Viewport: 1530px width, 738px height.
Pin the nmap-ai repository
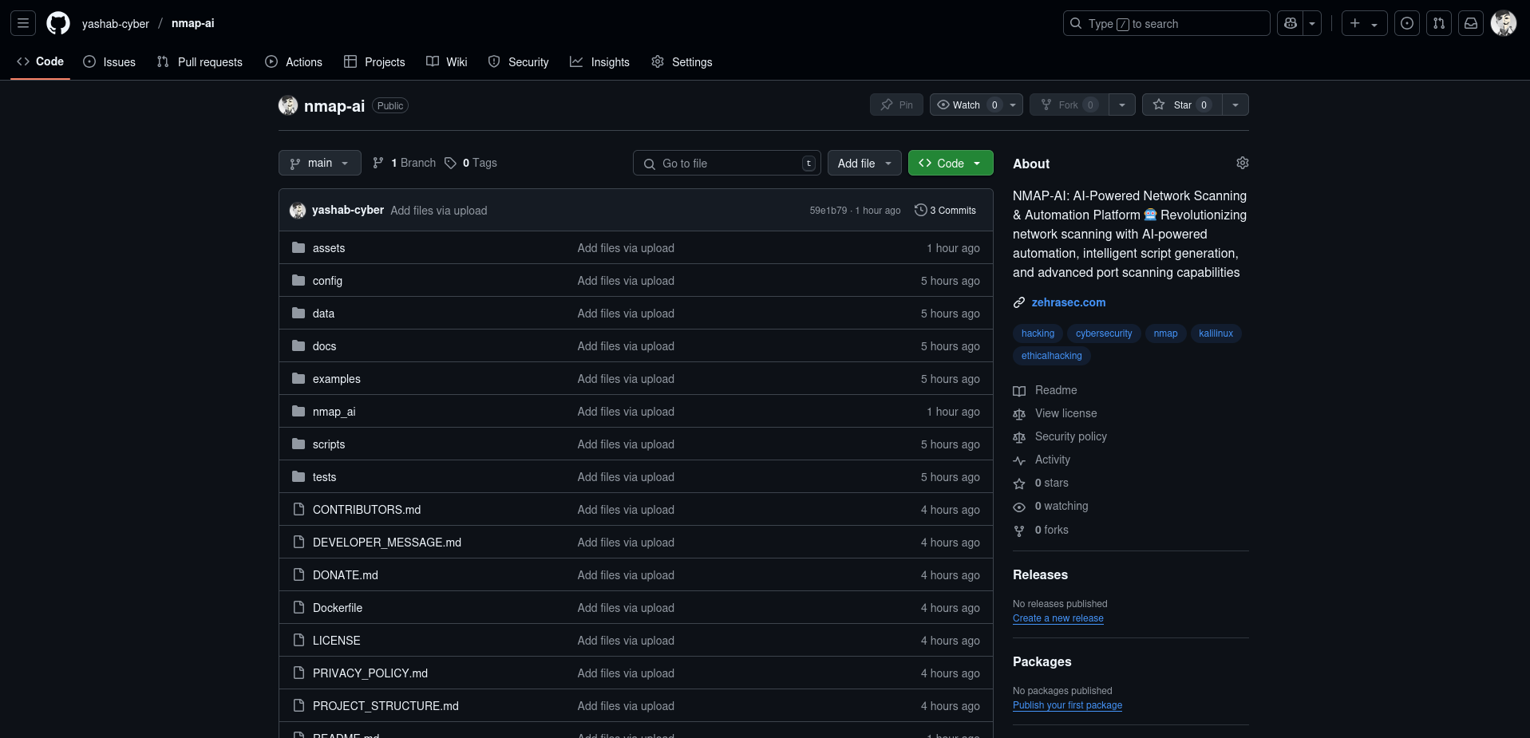896,105
